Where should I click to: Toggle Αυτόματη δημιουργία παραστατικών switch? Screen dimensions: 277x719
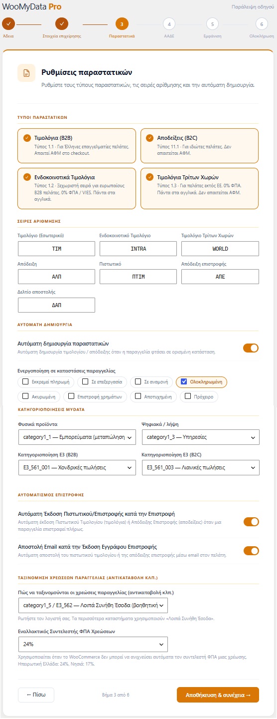pos(251,348)
